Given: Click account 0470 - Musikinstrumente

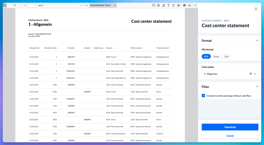Looking at the screenshot, I should click(x=115, y=134).
